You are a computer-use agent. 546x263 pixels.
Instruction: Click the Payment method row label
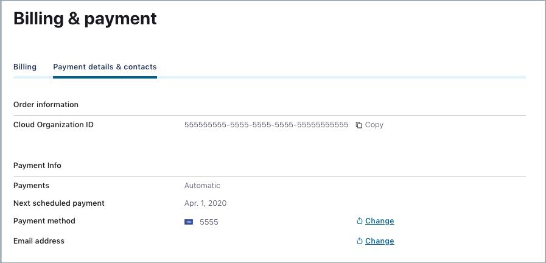[44, 221]
